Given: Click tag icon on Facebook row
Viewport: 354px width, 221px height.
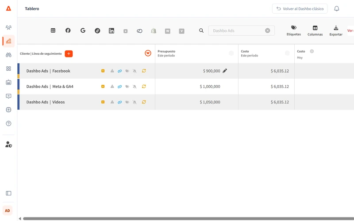Looking at the screenshot, I should coord(127,71).
